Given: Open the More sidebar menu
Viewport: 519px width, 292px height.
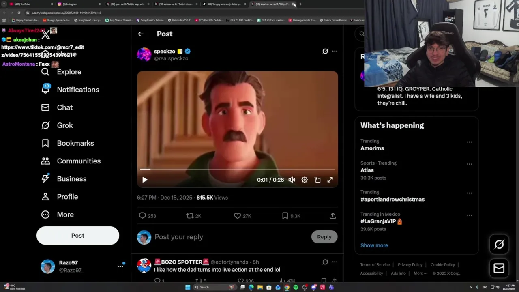Looking at the screenshot, I should [x=57, y=215].
